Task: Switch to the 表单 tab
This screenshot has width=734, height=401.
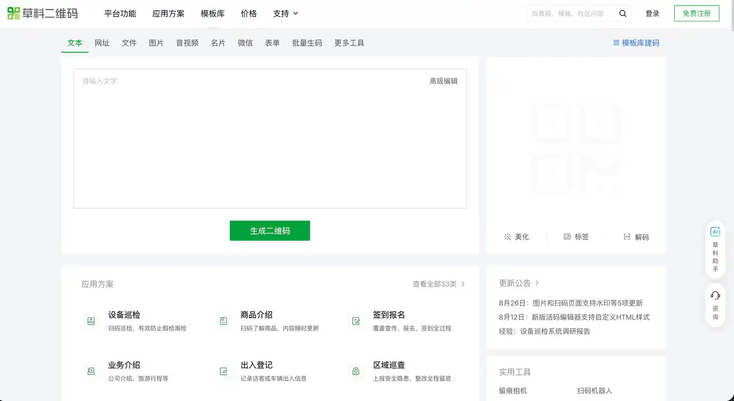Action: pyautogui.click(x=272, y=43)
